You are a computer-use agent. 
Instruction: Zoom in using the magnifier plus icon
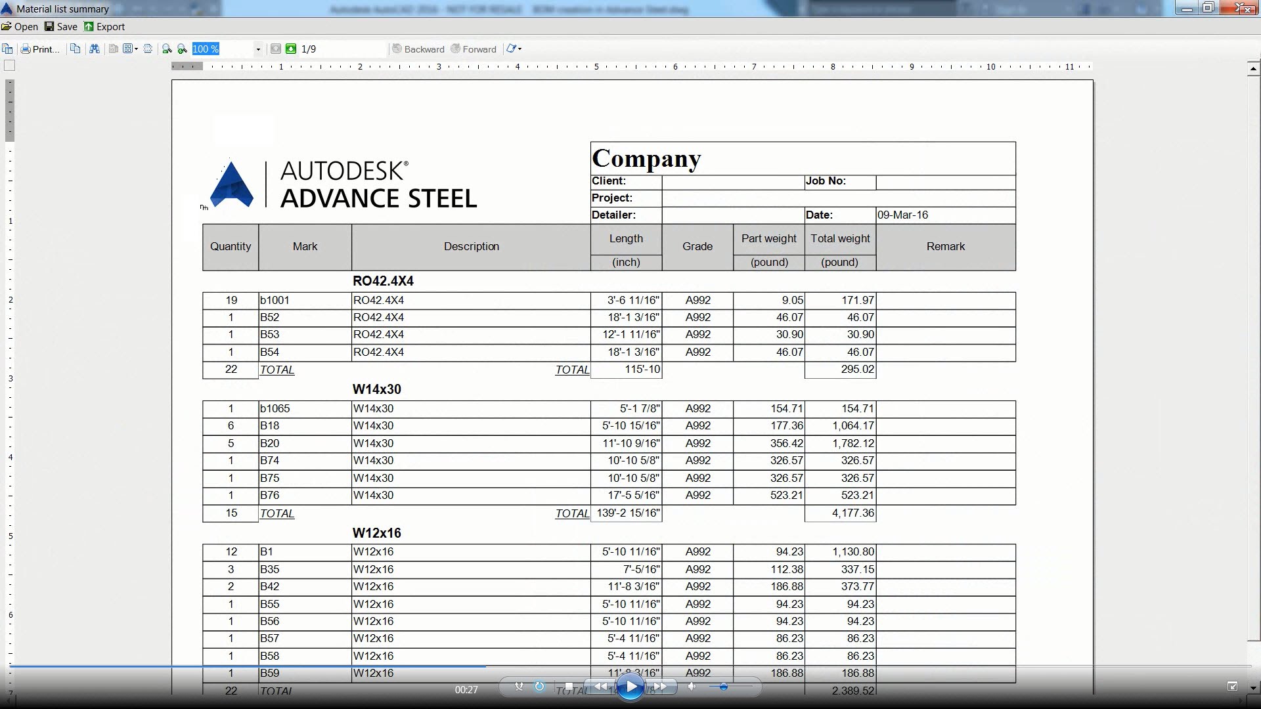point(181,49)
